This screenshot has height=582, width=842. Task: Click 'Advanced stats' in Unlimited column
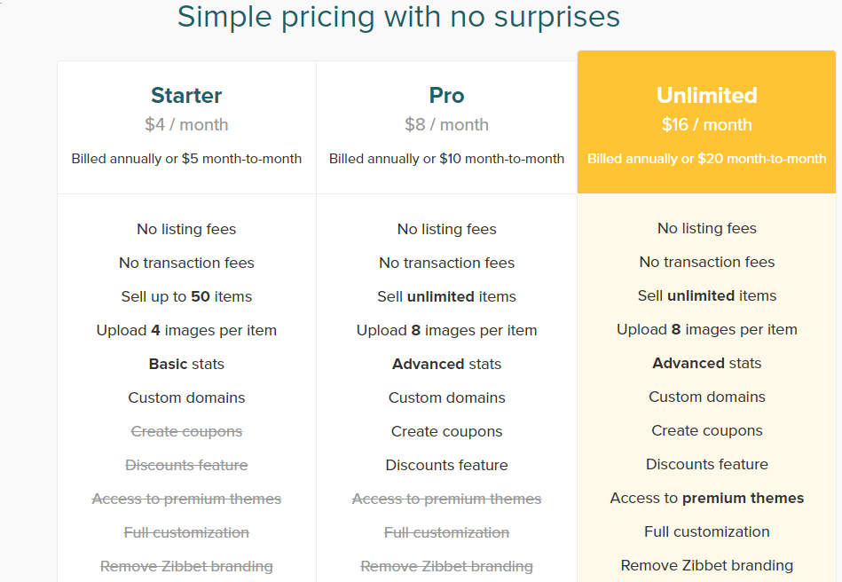tap(706, 364)
